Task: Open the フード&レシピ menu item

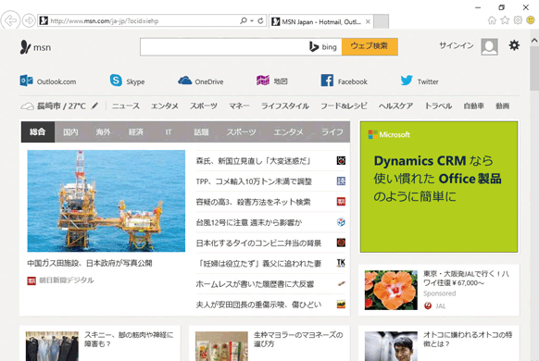Action: 344,106
